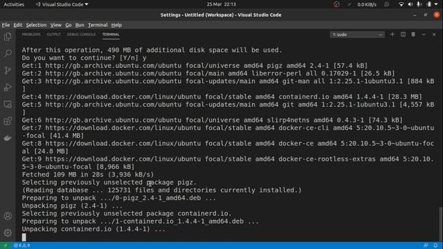
Task: Open the Visual Studio Code app menu
Action: (62, 4)
